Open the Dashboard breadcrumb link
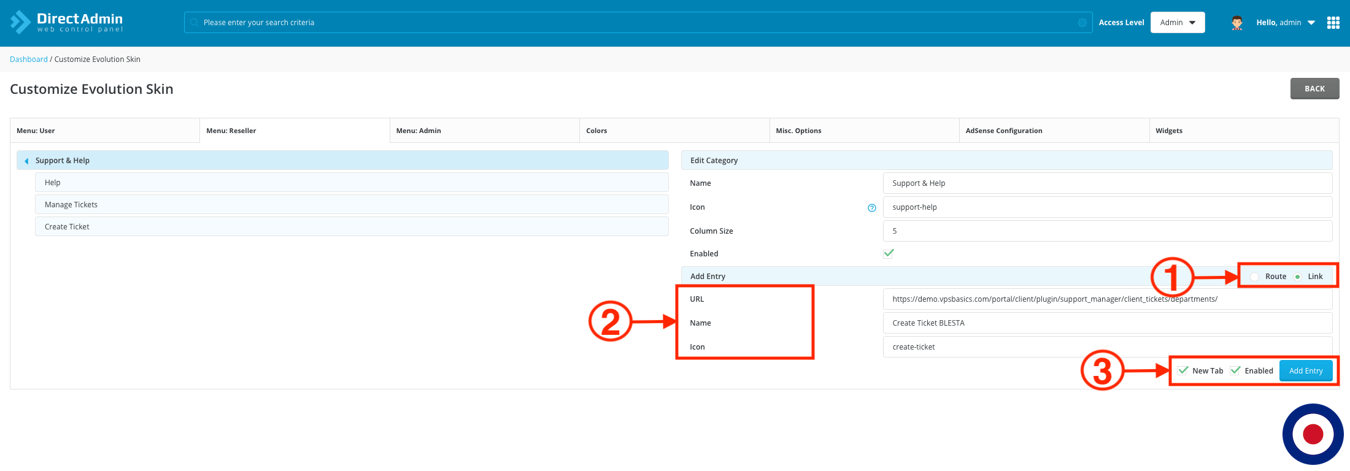 [28, 59]
